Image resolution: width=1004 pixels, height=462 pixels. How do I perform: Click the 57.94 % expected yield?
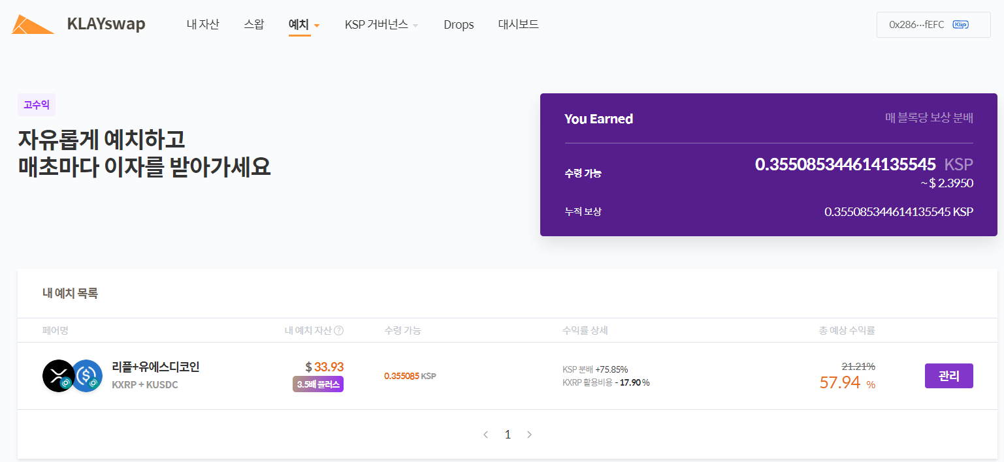pos(847,382)
